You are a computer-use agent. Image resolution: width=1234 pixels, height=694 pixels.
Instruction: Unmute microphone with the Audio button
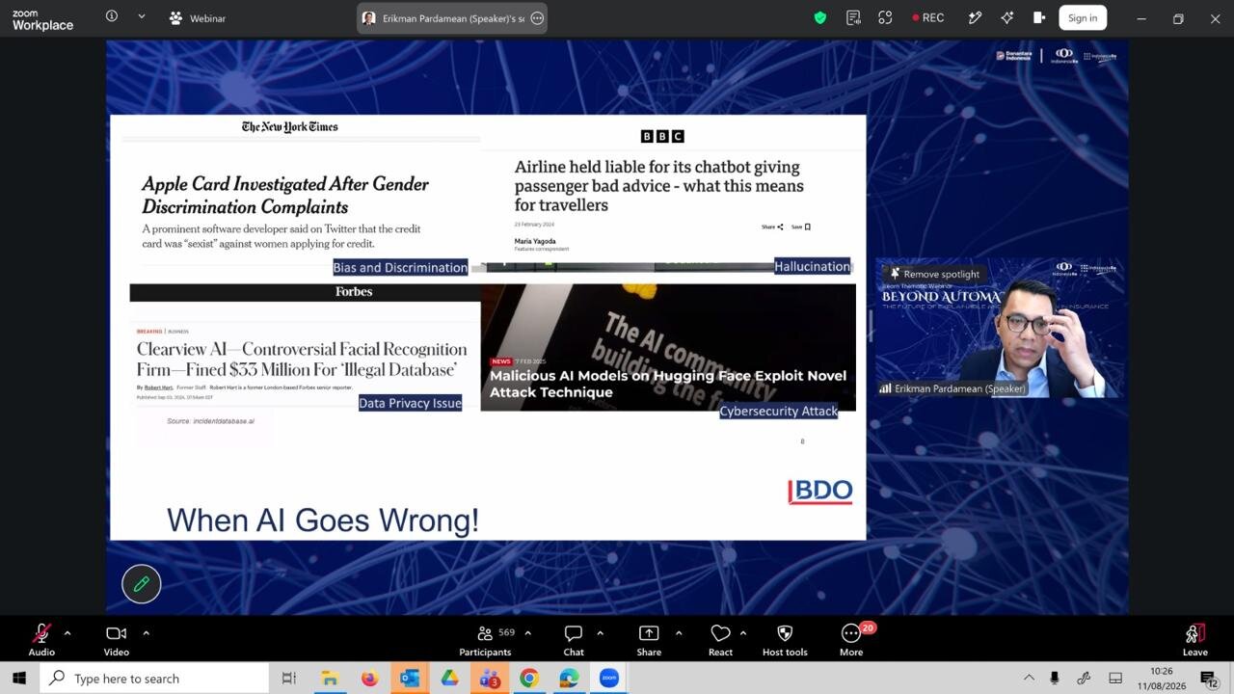point(41,638)
